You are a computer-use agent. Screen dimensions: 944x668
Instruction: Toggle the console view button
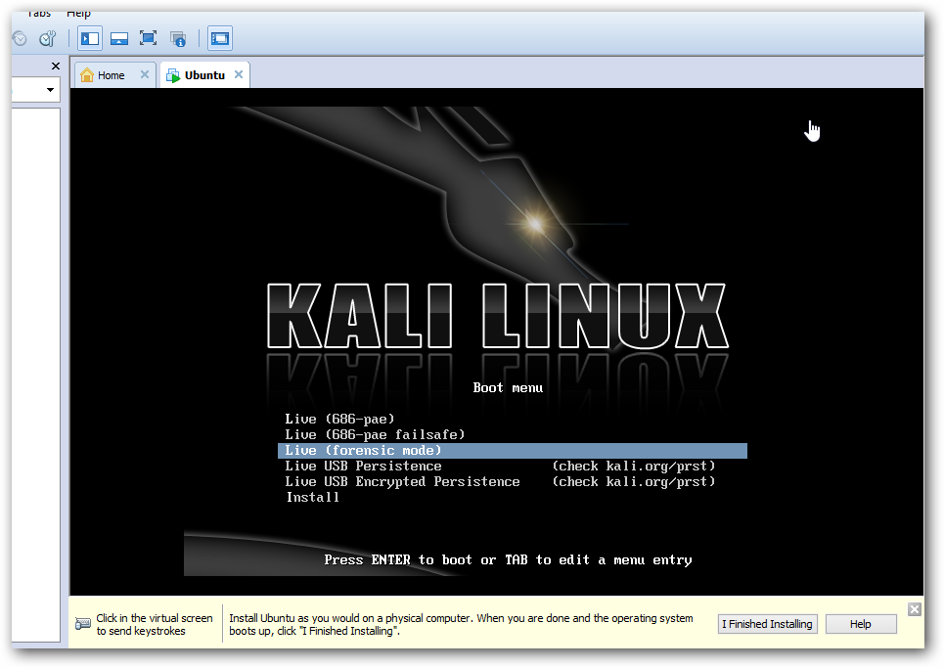tap(220, 39)
